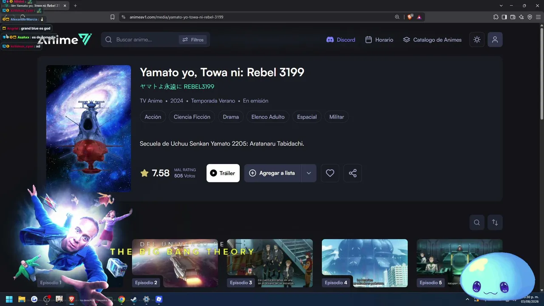Select the Elenco Adulto genre tag
Image resolution: width=544 pixels, height=306 pixels.
click(268, 117)
